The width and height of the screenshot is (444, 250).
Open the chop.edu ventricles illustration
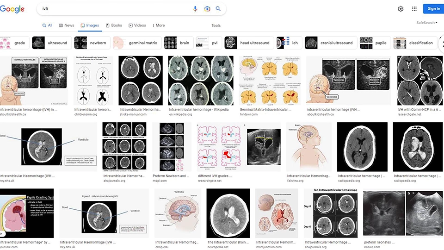[x=178, y=213]
